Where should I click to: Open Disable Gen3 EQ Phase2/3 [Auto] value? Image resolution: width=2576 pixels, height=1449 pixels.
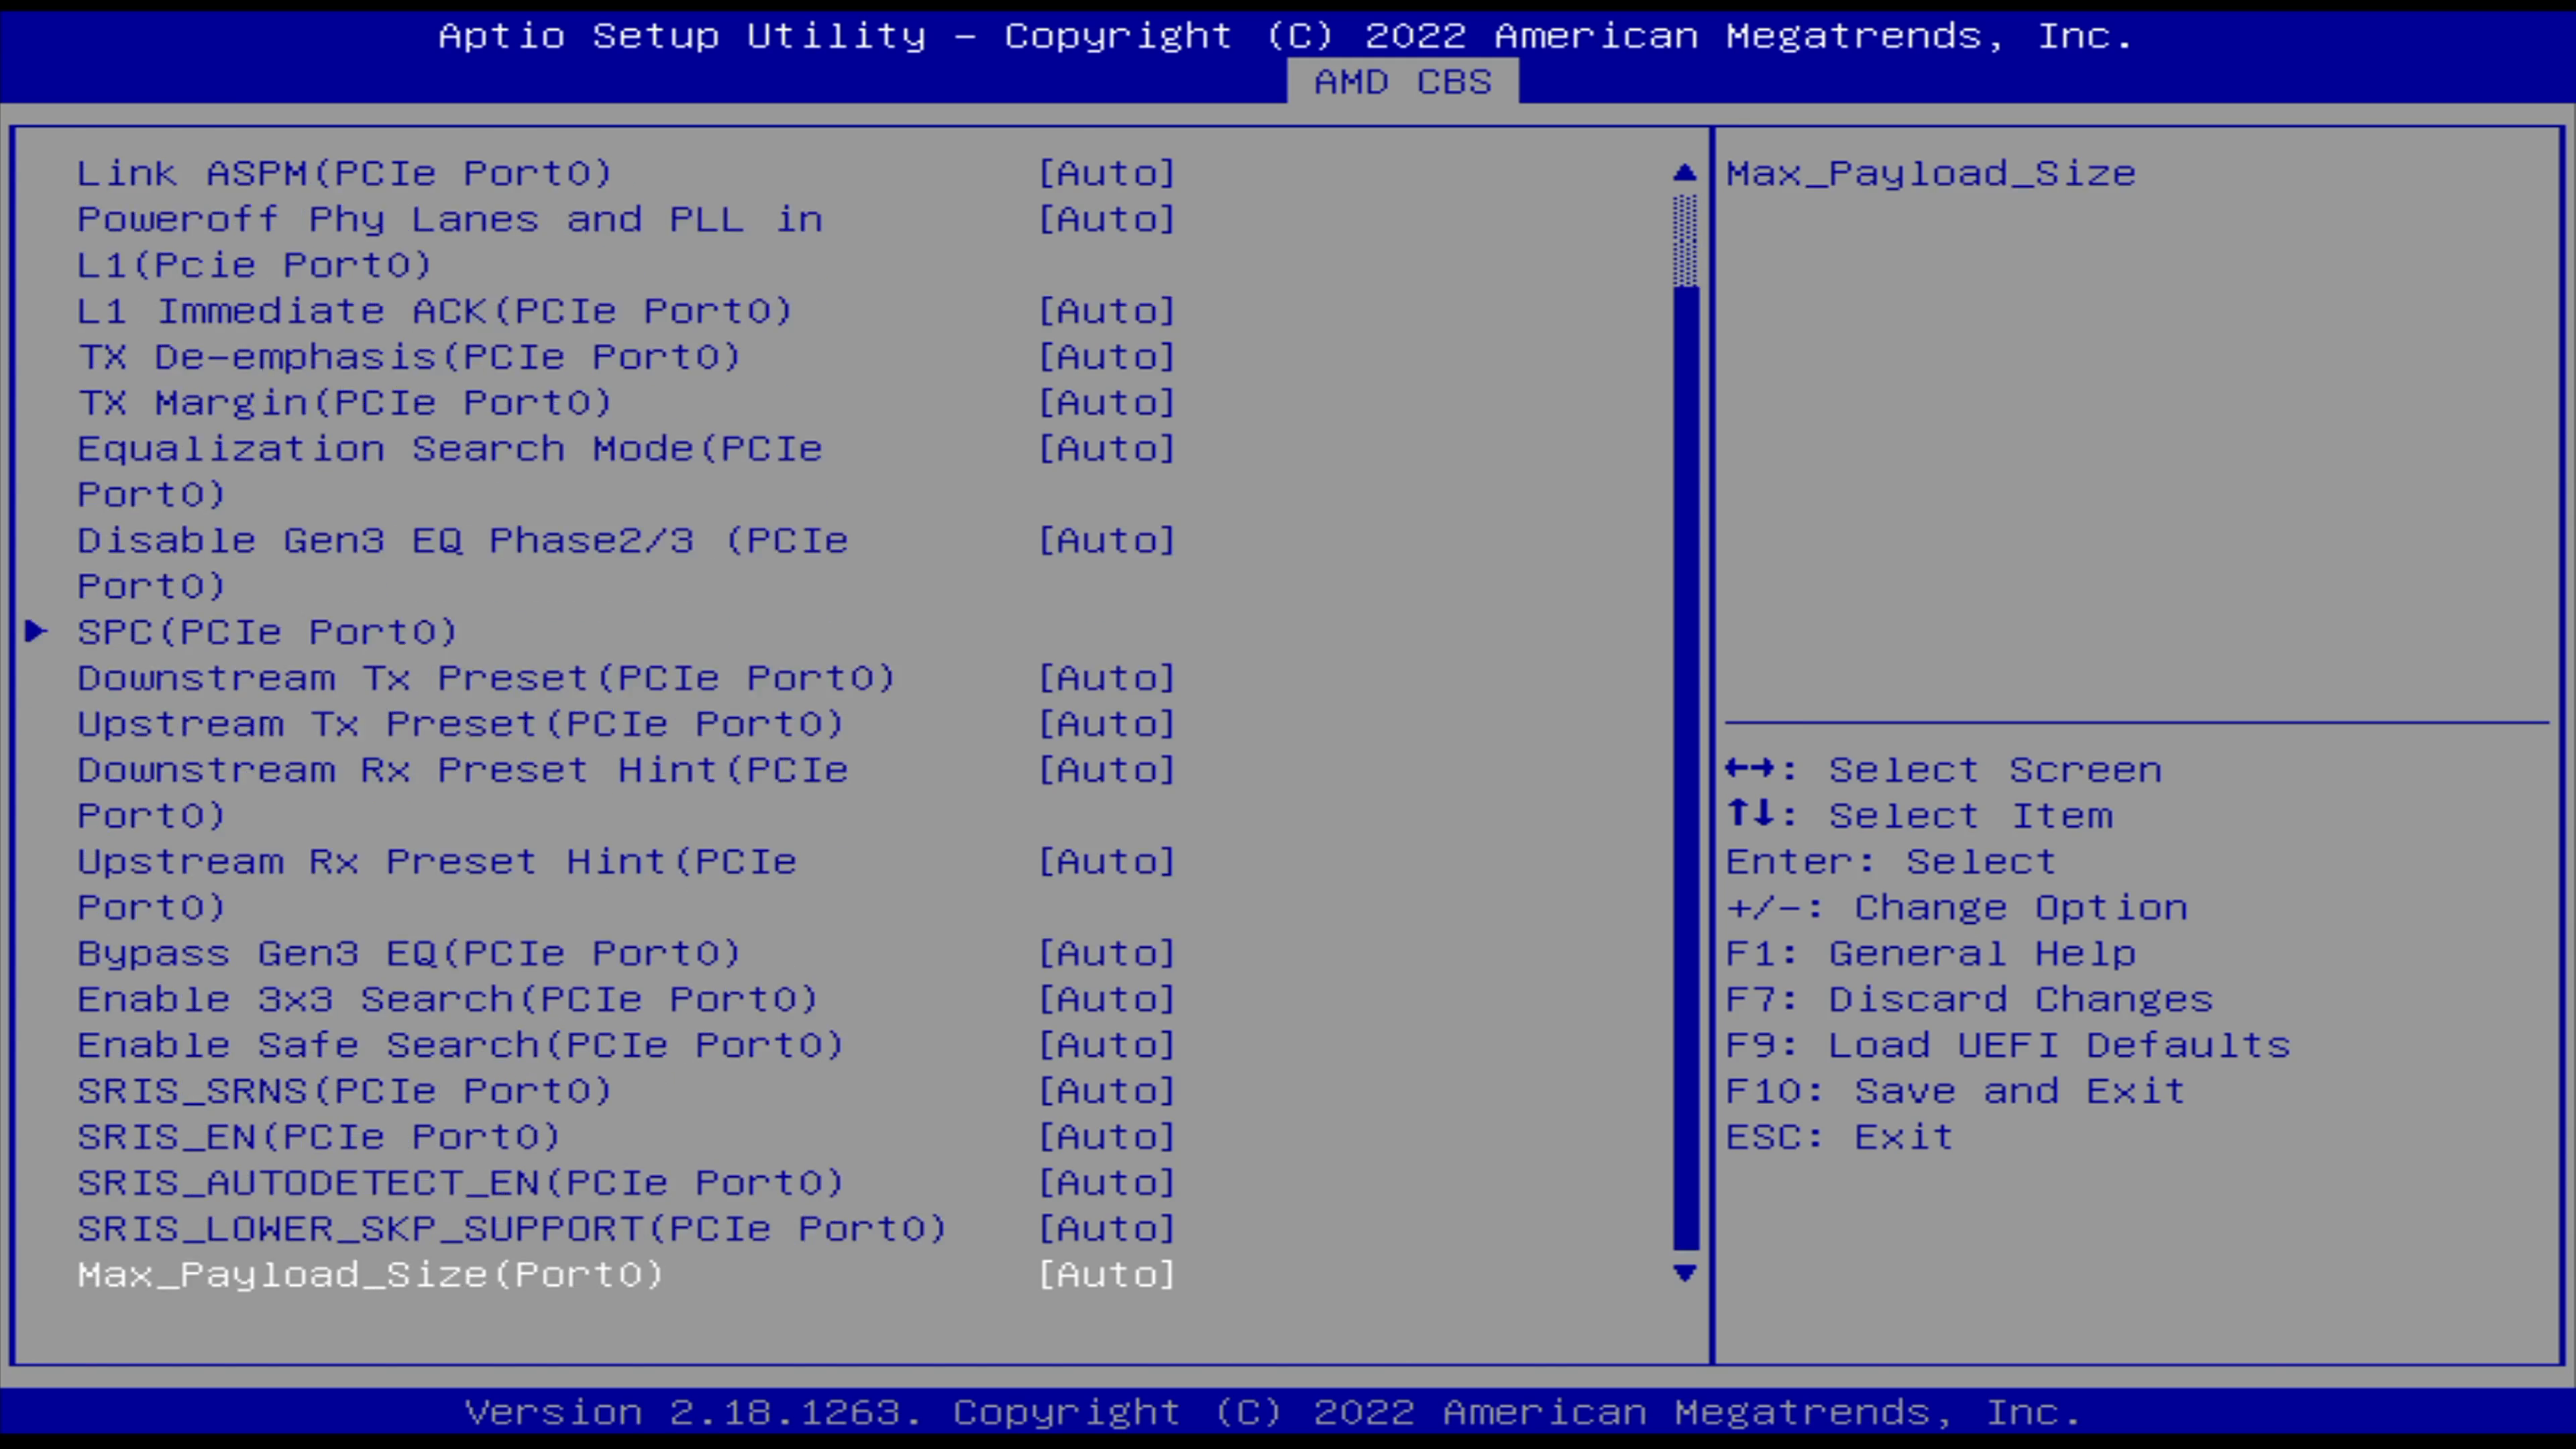tap(1107, 540)
